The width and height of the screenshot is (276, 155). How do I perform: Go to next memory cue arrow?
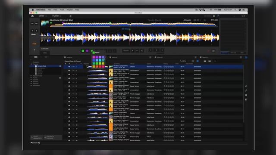(x=137, y=51)
